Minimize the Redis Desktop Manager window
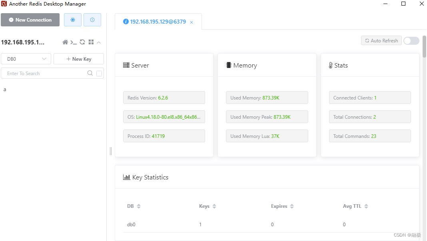Screen dimensions: 427x241 coord(385,4)
